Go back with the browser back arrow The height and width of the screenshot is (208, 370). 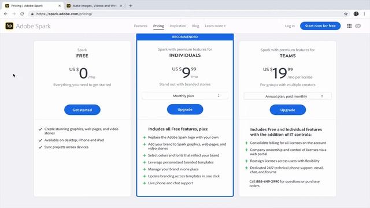coord(5,14)
